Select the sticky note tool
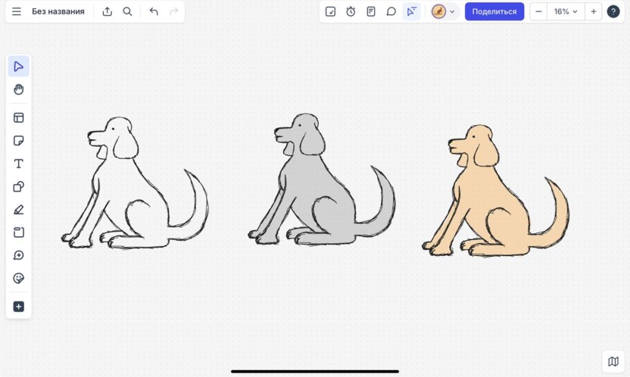Screen dimensions: 630x377 tap(18, 141)
